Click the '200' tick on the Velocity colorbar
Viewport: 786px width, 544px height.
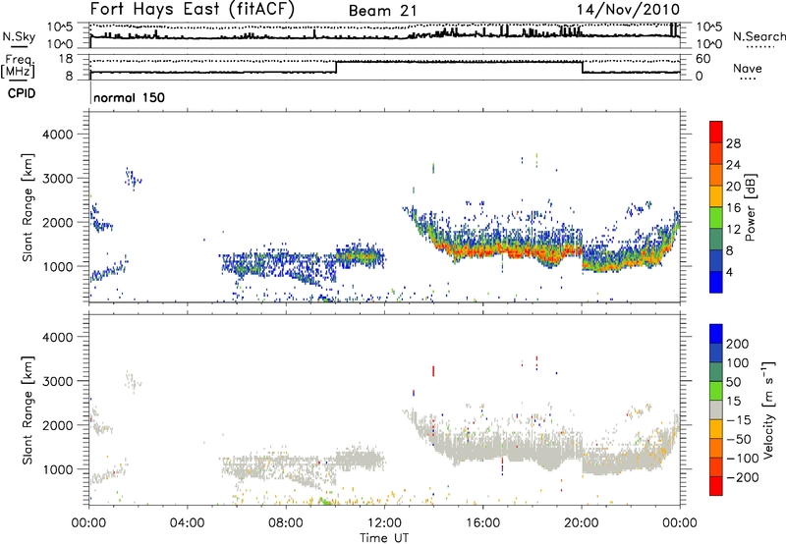pos(738,344)
